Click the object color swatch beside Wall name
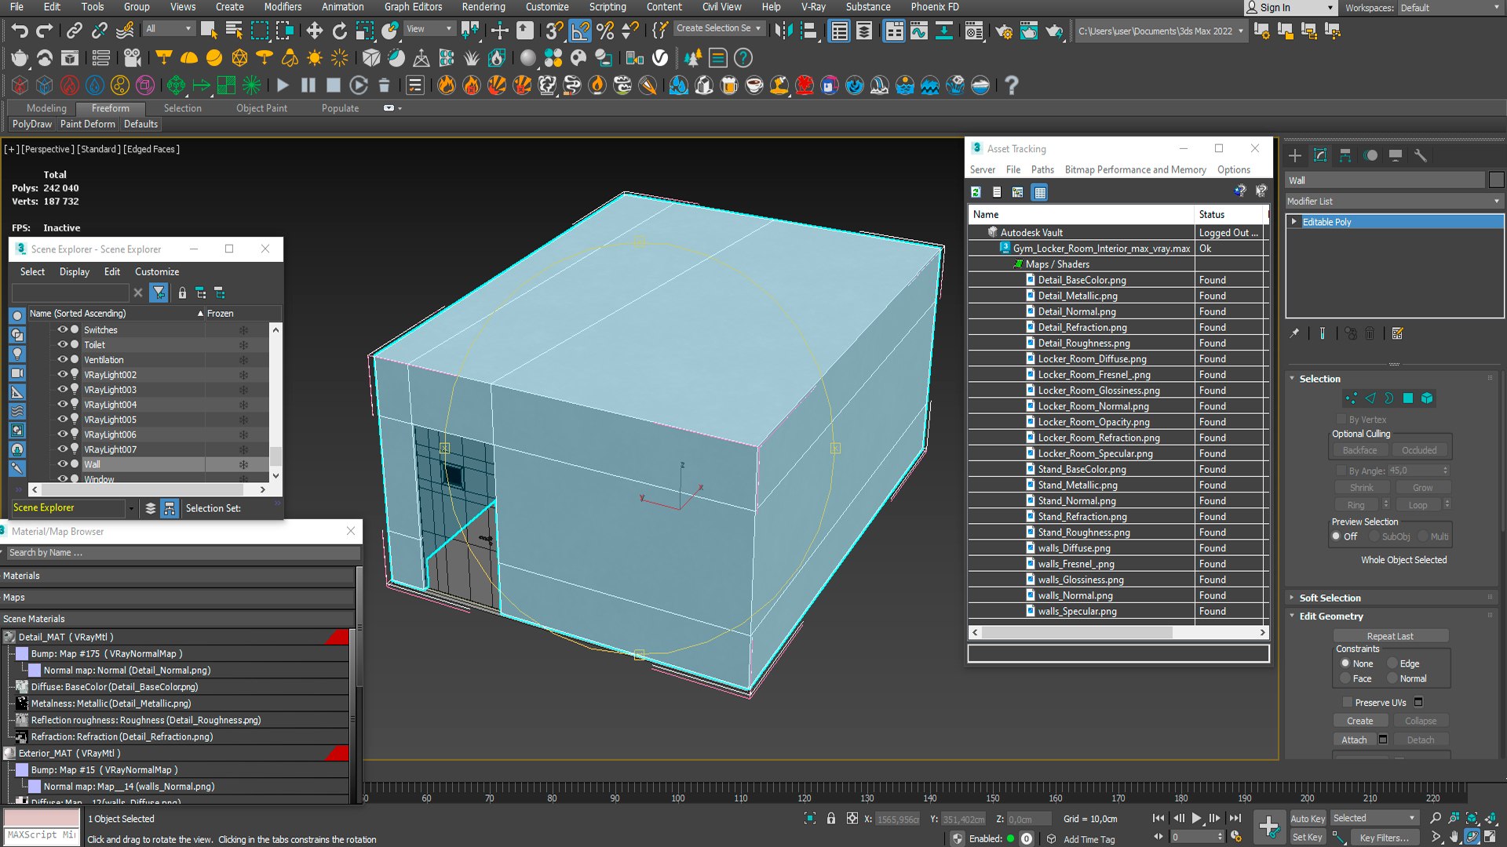This screenshot has height=847, width=1507. (x=1496, y=180)
